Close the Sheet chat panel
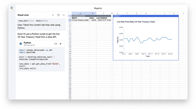Viewport: 196px width, 109px height. pos(64,15)
